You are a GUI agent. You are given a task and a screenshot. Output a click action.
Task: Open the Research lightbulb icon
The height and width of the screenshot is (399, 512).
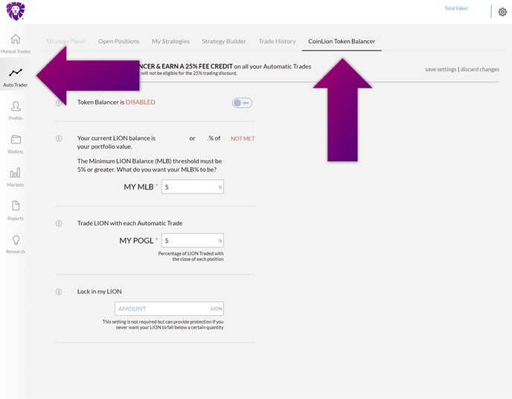coord(16,240)
